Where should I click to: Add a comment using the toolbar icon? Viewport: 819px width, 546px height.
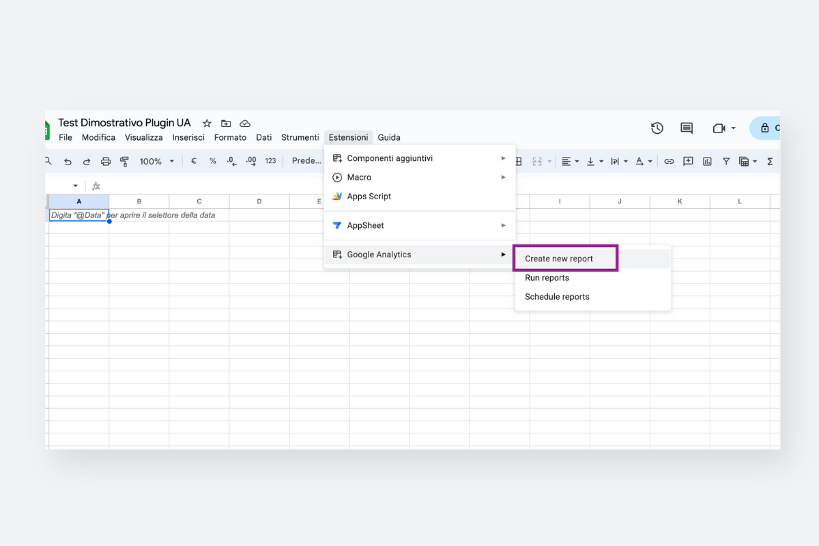click(x=688, y=162)
